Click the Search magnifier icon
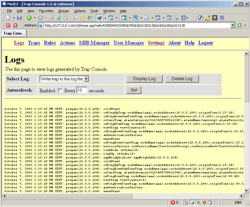Screen dimensions: 250x207 [x=75, y=18]
